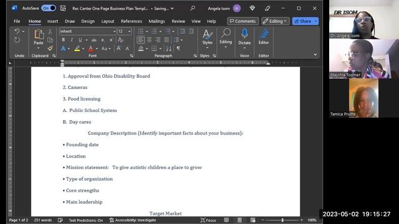Decrease paragraph indent
The image size is (399, 224).
click(183, 31)
